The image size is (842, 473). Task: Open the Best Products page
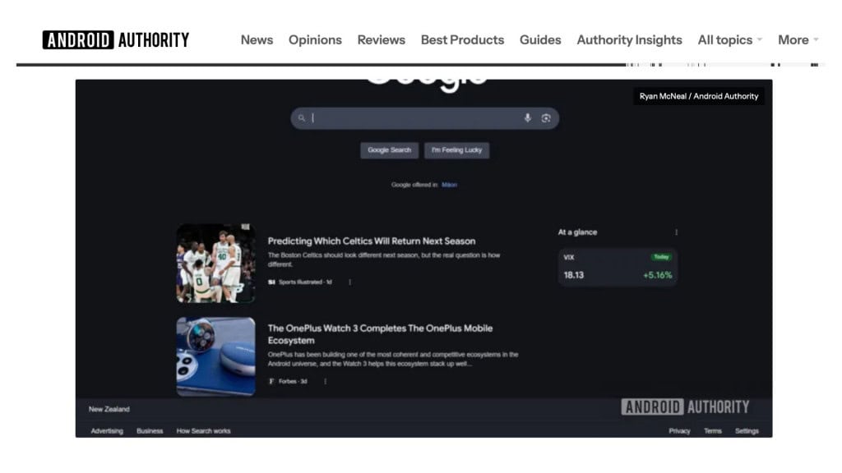462,39
